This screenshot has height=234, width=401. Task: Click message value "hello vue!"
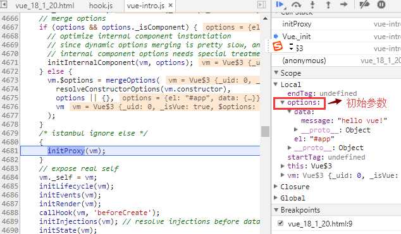tap(362, 120)
